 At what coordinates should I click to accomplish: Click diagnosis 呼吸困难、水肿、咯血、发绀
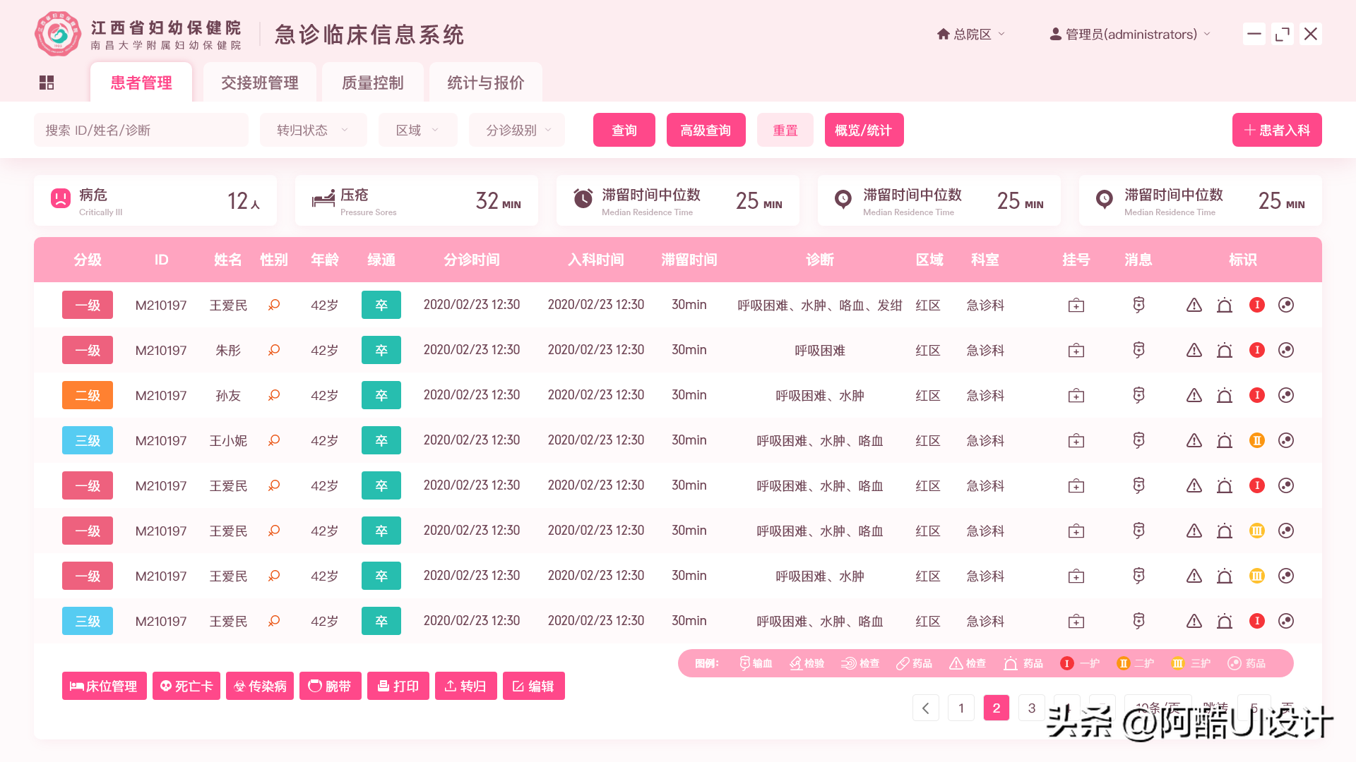point(820,306)
